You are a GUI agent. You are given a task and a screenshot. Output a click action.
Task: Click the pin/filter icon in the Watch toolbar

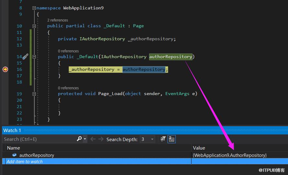[163, 139]
